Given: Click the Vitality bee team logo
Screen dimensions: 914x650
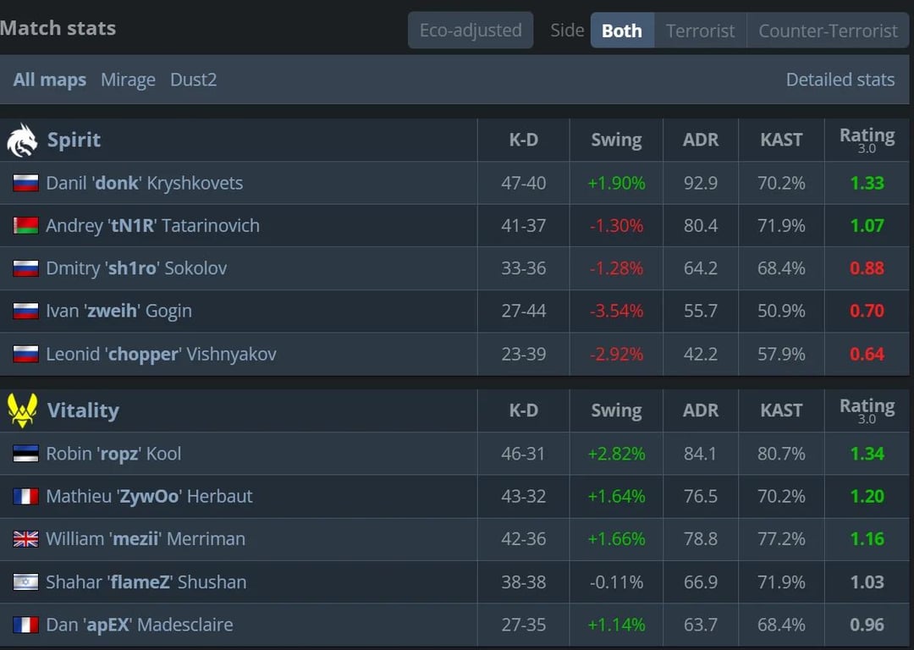Looking at the screenshot, I should [22, 410].
